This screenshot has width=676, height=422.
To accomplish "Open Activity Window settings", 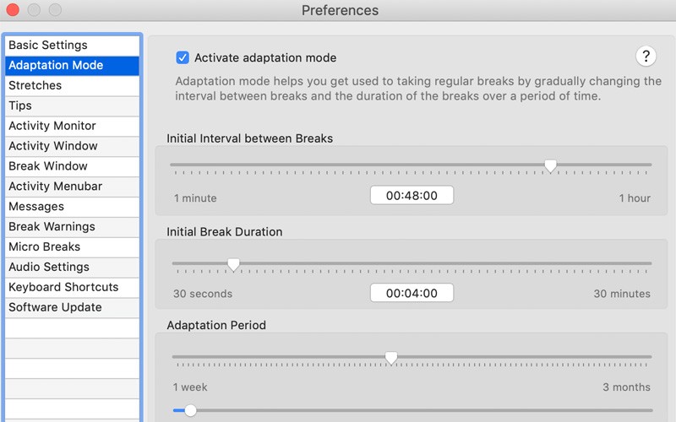I will point(72,146).
